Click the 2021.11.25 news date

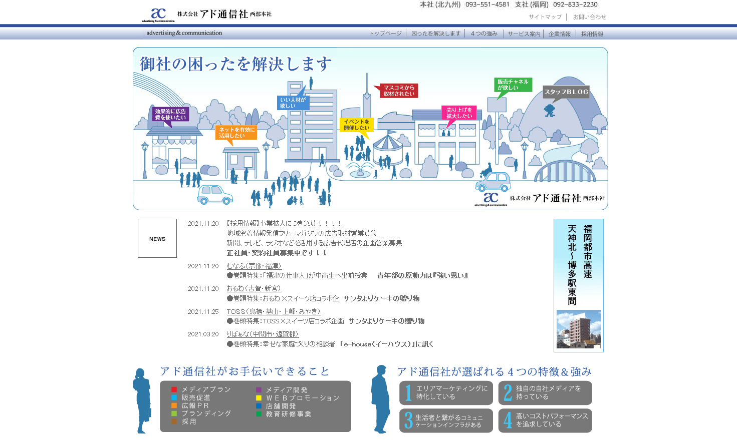[203, 311]
